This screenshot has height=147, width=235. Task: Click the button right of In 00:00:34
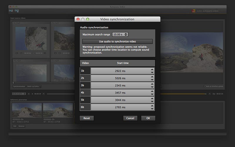point(43,94)
